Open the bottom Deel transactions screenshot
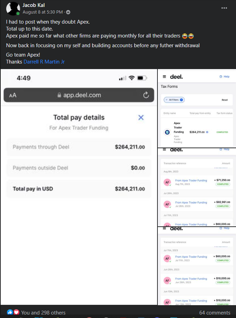The height and width of the screenshot is (318, 236). click(x=197, y=266)
